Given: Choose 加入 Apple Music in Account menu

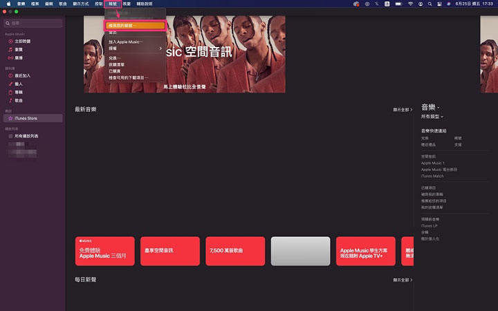Looking at the screenshot, I should click(x=136, y=42).
